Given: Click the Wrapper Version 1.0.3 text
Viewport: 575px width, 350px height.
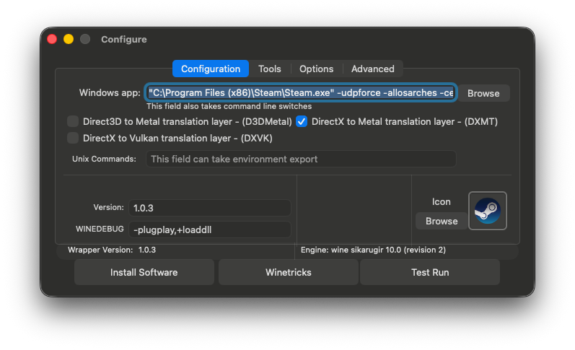Looking at the screenshot, I should [x=112, y=250].
